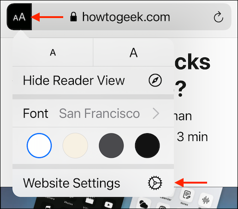The height and width of the screenshot is (209, 238).
Task: Click the Weather cloud icon in image
Action: (144, 203)
